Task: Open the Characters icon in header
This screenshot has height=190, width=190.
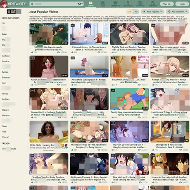Action: click(128, 3)
